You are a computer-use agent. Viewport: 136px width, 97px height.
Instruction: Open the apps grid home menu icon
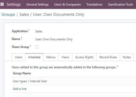click(x=2, y=4)
